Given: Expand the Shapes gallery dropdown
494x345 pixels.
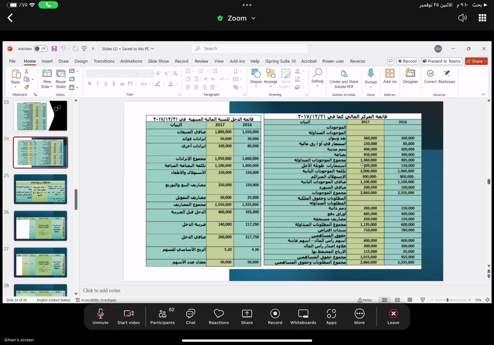Looking at the screenshot, I should (x=256, y=77).
